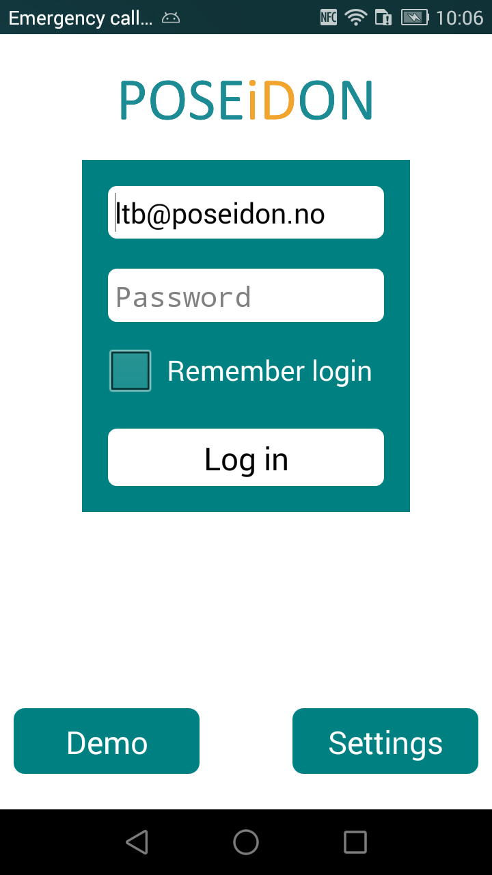Select the ltb@poseidon.no email field
The height and width of the screenshot is (875, 492).
[246, 213]
